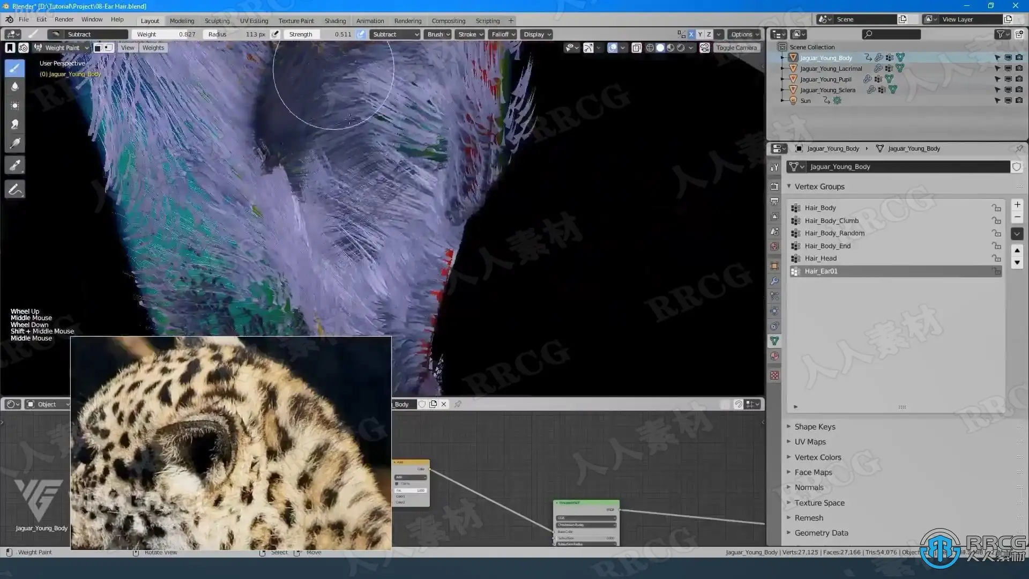Expand the Shape Keys panel
The width and height of the screenshot is (1029, 579).
click(x=815, y=427)
